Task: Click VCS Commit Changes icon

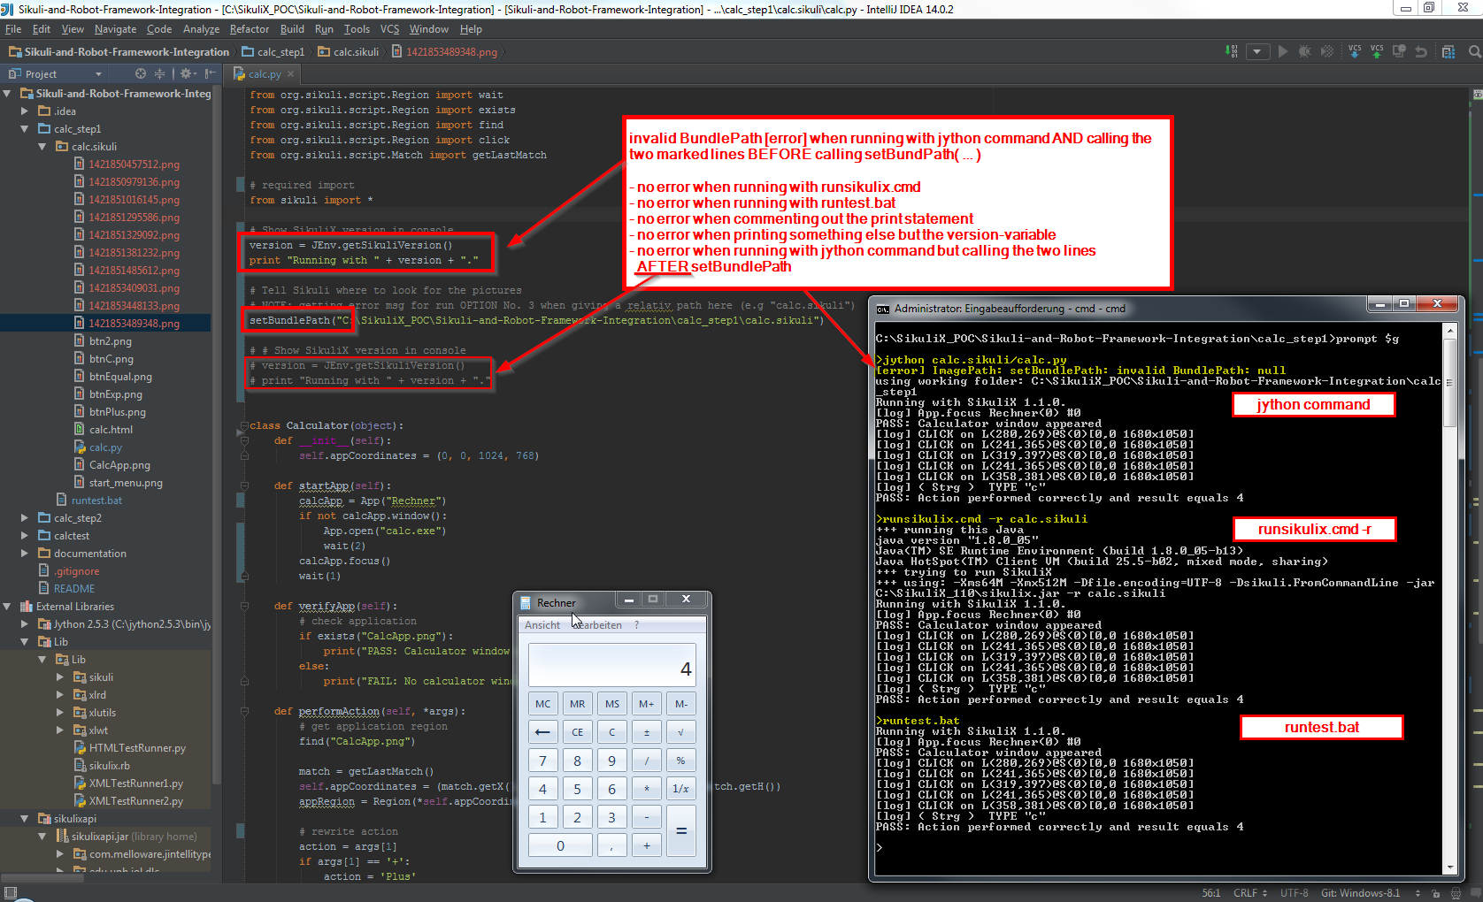Action: pyautogui.click(x=1377, y=51)
